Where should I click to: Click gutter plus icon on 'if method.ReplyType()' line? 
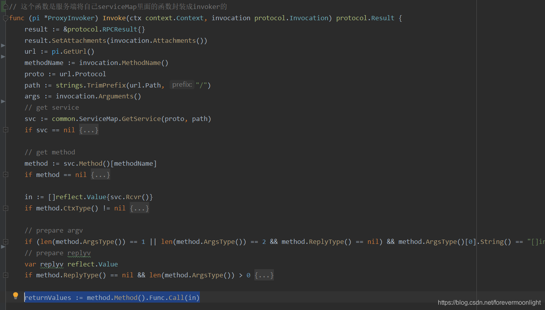(x=5, y=275)
